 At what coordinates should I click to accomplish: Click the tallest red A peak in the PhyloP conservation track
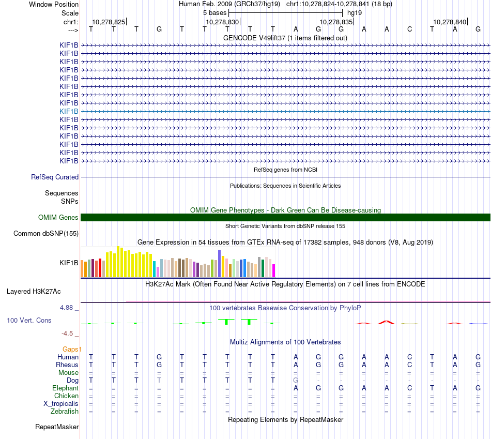[x=387, y=322]
